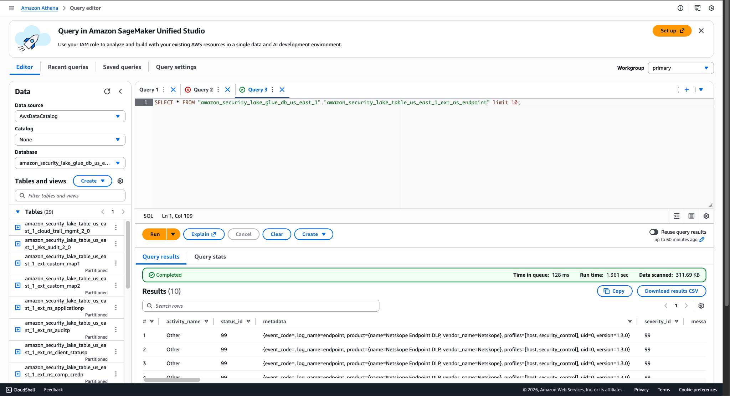730x396 pixels.
Task: Open actions menu for ext_ns_applicationp table
Action: coord(116,307)
